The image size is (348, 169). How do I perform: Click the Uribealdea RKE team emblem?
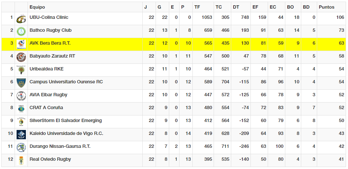point(21,70)
